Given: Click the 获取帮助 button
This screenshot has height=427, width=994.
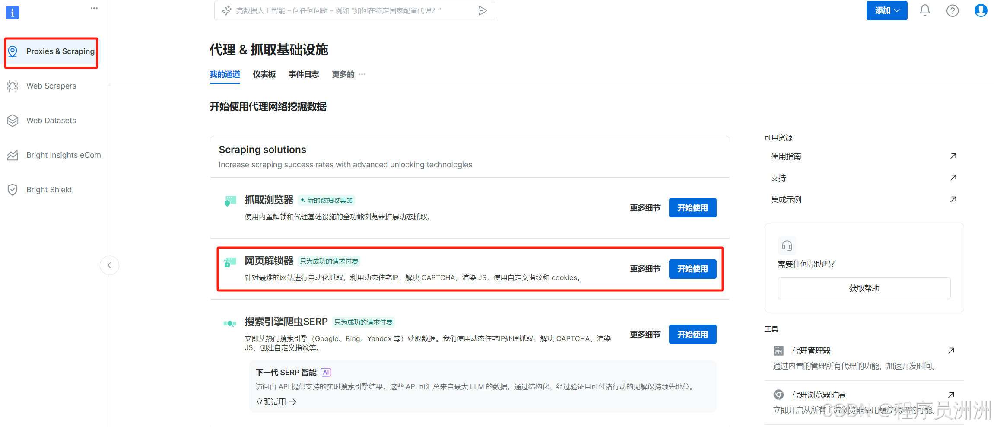Looking at the screenshot, I should tap(864, 288).
